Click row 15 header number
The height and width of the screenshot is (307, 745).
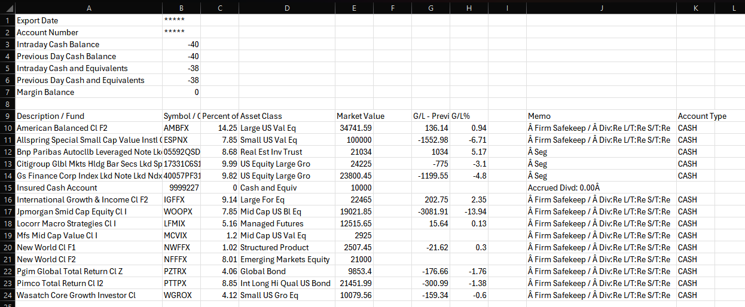(7, 188)
